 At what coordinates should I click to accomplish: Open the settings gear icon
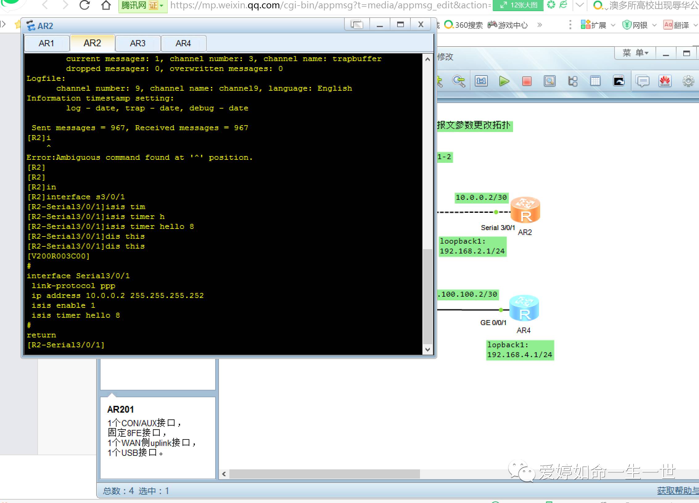(688, 81)
